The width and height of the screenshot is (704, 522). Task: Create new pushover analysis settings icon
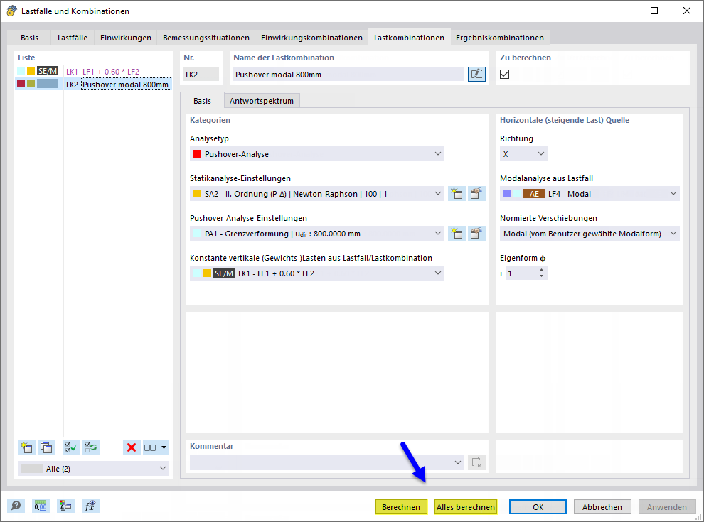click(x=457, y=234)
